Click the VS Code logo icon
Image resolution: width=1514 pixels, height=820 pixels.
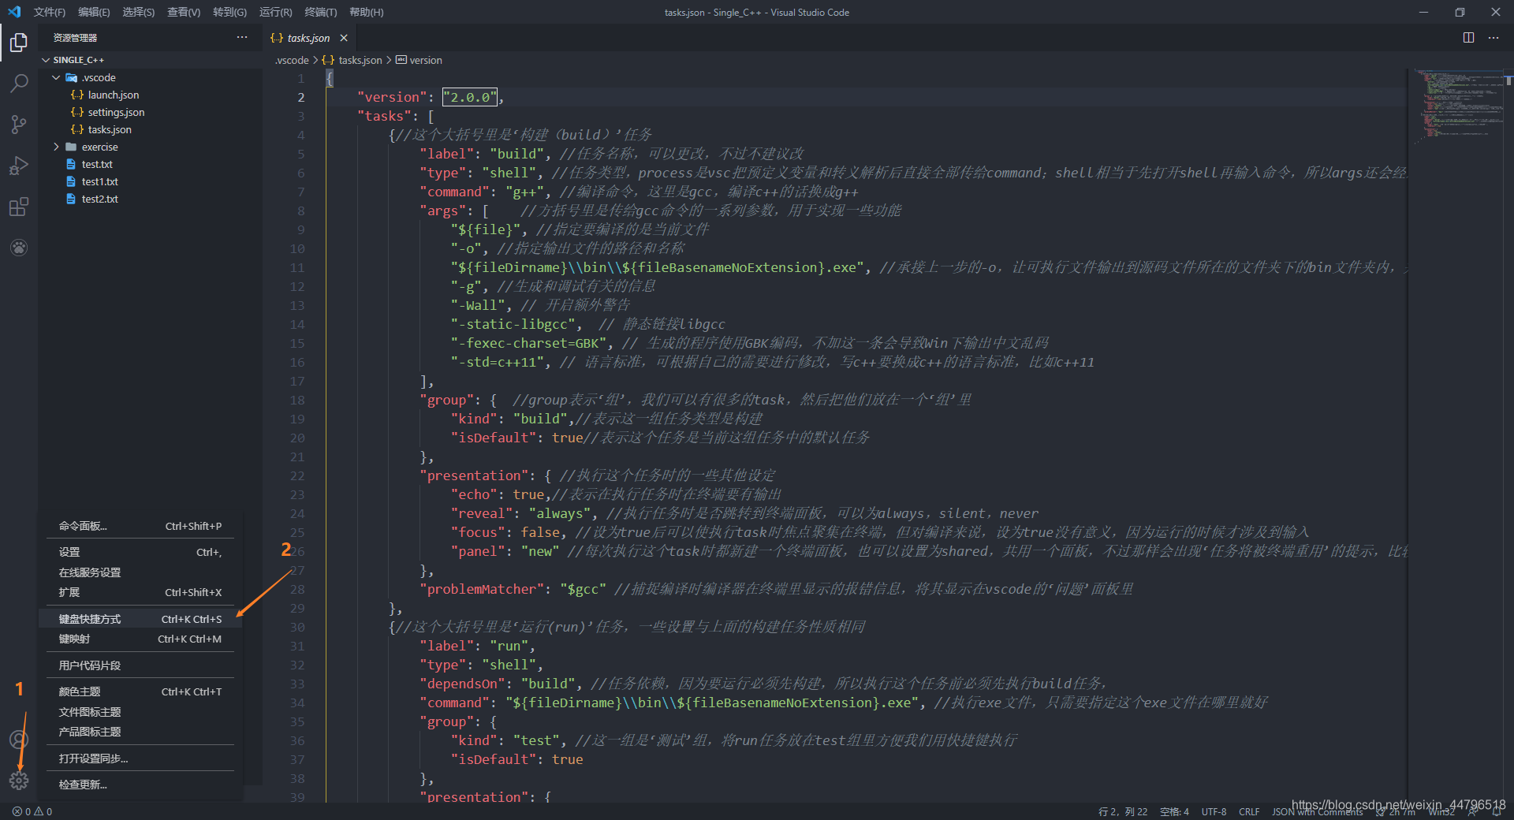(x=14, y=12)
